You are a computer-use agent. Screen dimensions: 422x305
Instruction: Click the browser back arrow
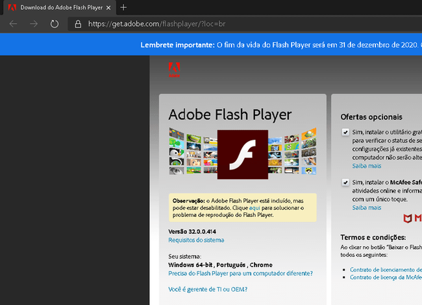pos(13,24)
